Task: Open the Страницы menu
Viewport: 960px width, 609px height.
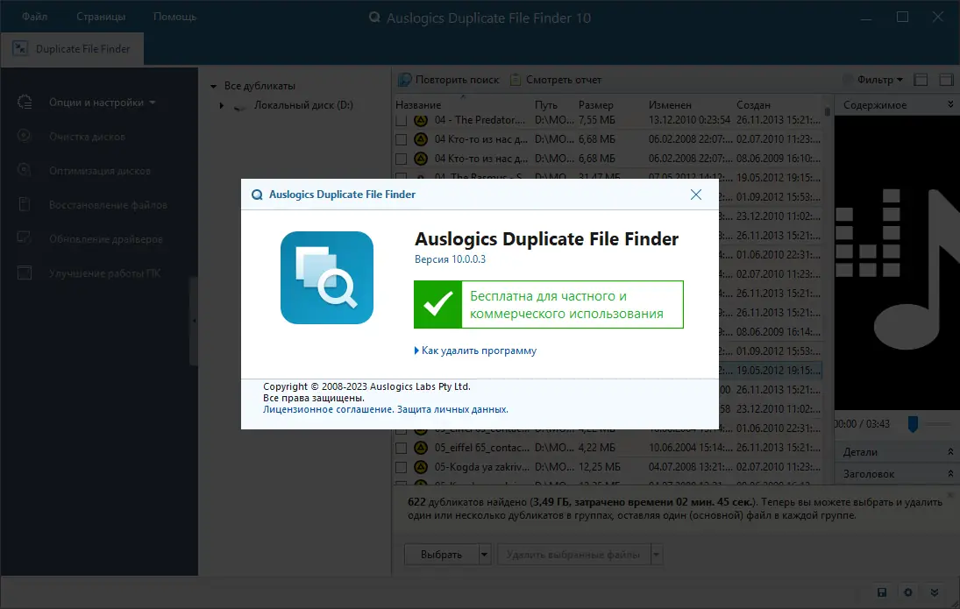Action: point(101,17)
